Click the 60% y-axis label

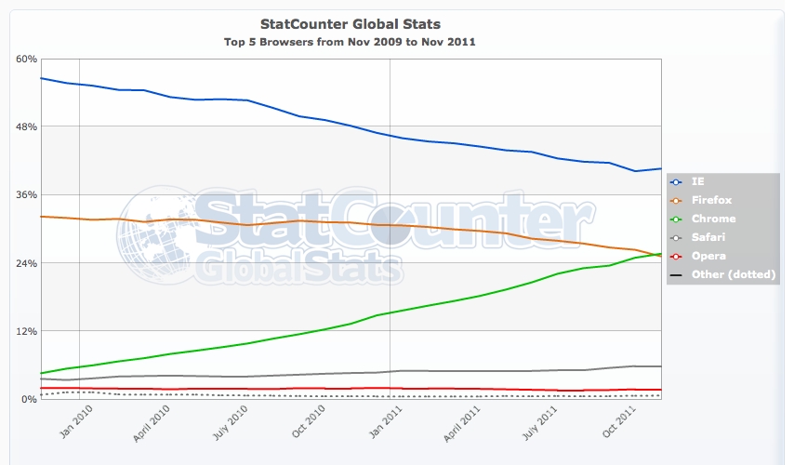(26, 59)
